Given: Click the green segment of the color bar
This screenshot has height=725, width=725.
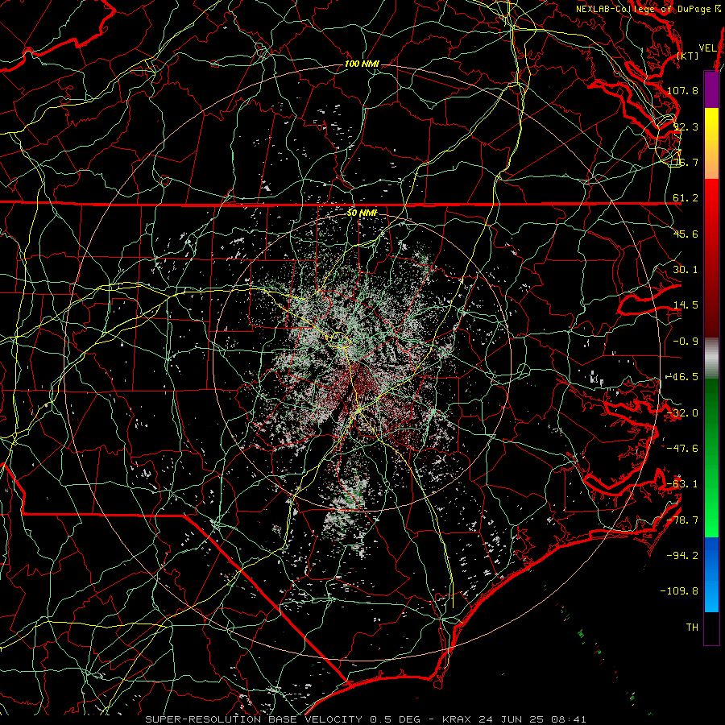Looking at the screenshot, I should click(x=711, y=458).
